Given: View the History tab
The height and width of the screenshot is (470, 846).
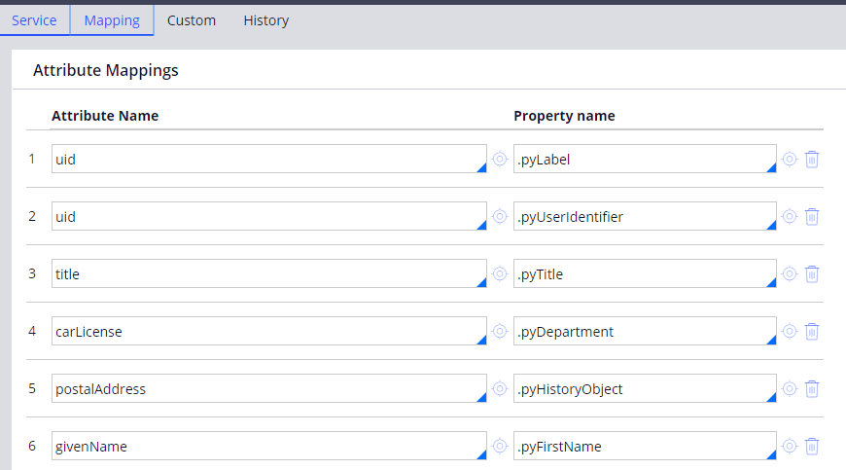Looking at the screenshot, I should tap(266, 20).
